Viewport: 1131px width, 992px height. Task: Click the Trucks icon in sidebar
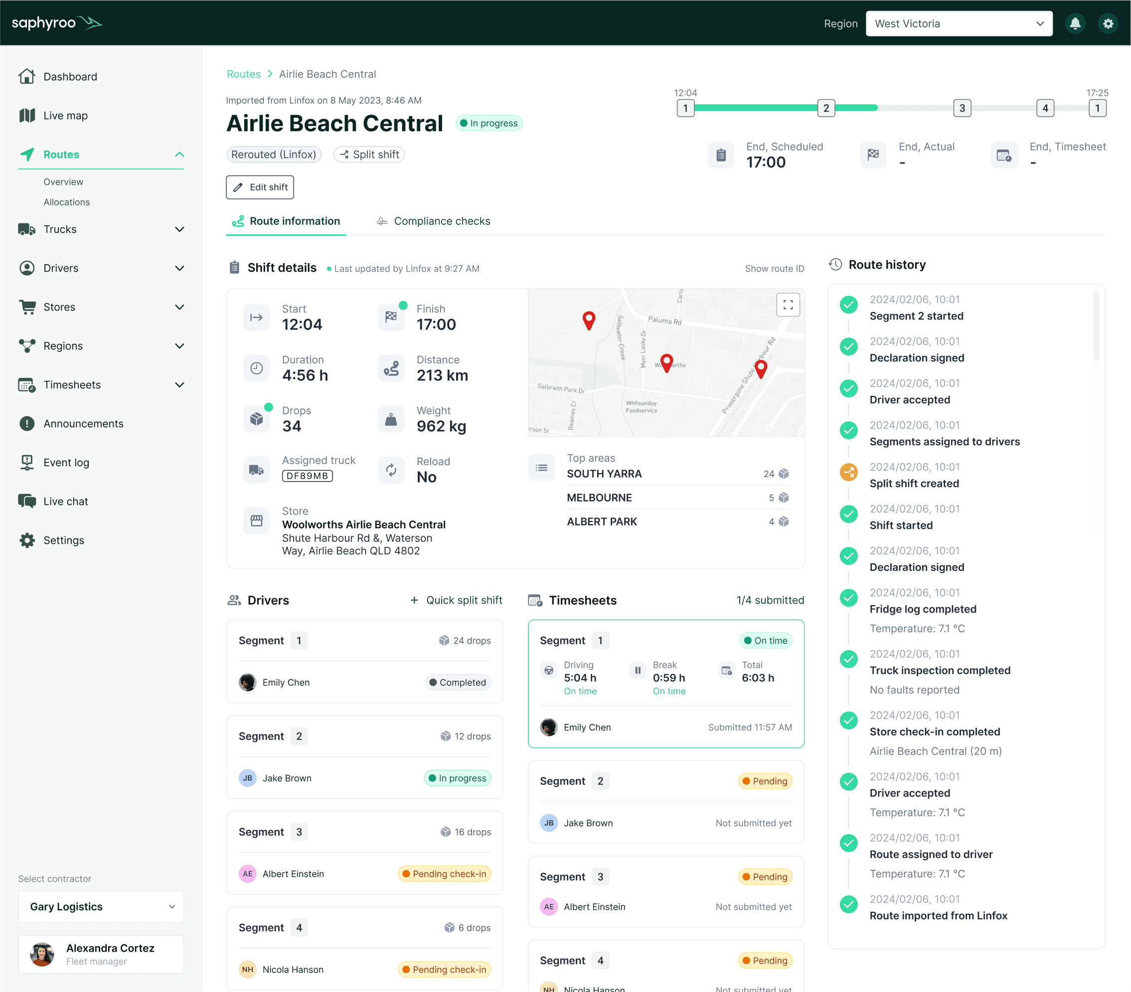26,229
